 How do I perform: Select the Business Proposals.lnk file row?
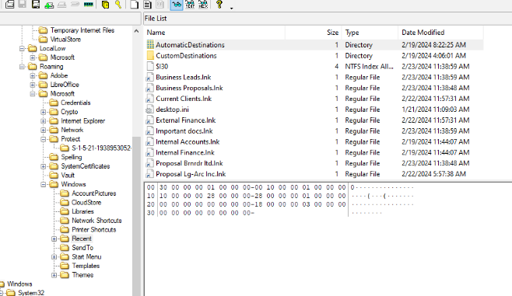point(314,88)
